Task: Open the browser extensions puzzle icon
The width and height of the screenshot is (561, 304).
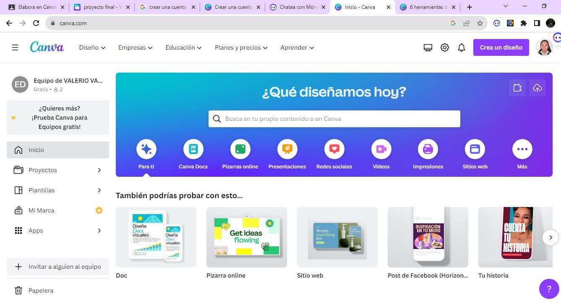Action: [x=524, y=23]
